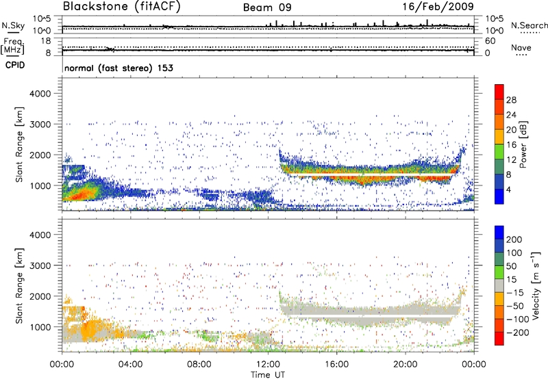Click the "60" Nave axis tick
Viewport: 548px width, 379px height.
coord(490,41)
